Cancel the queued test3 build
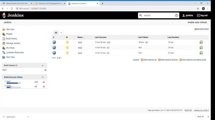215x120 pixels. coord(45,70)
